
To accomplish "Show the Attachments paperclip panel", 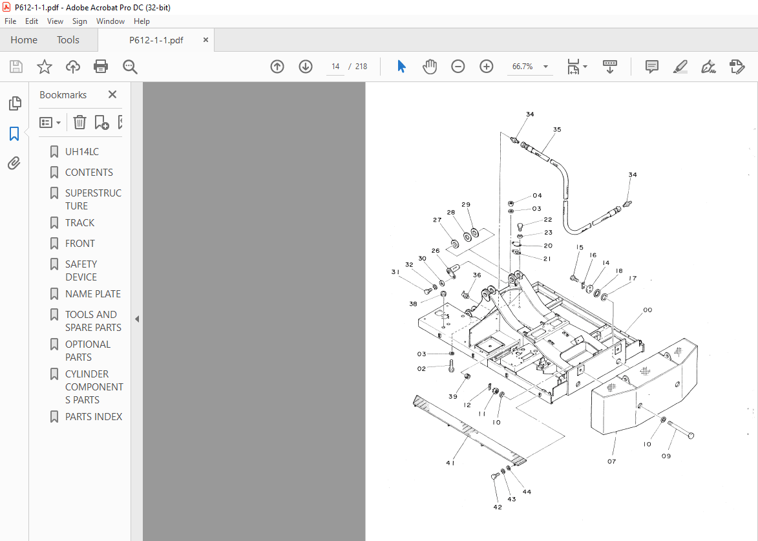I will [x=14, y=163].
